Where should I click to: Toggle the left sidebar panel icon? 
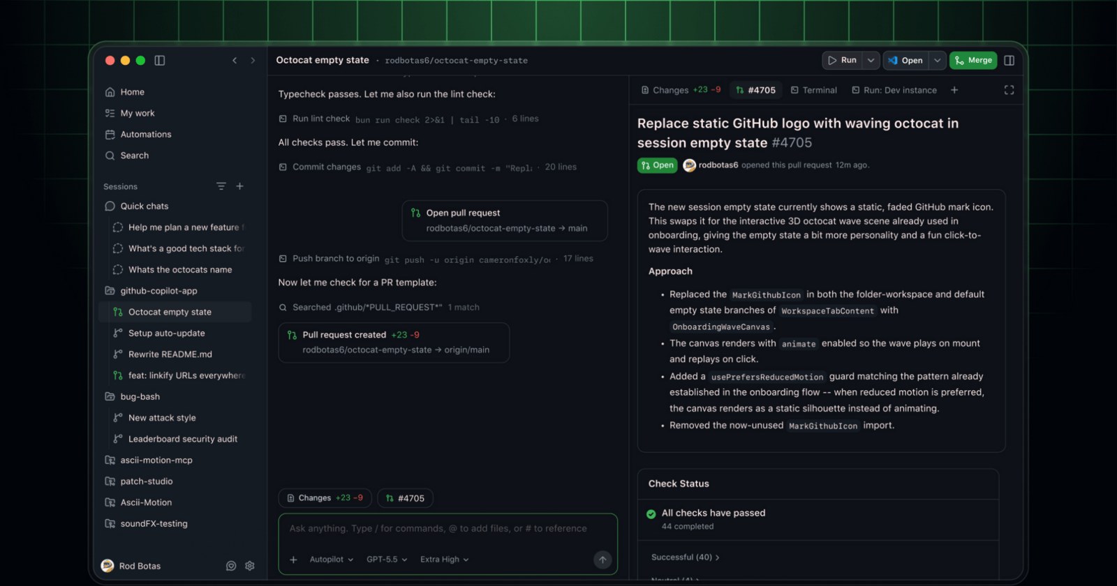pos(159,61)
